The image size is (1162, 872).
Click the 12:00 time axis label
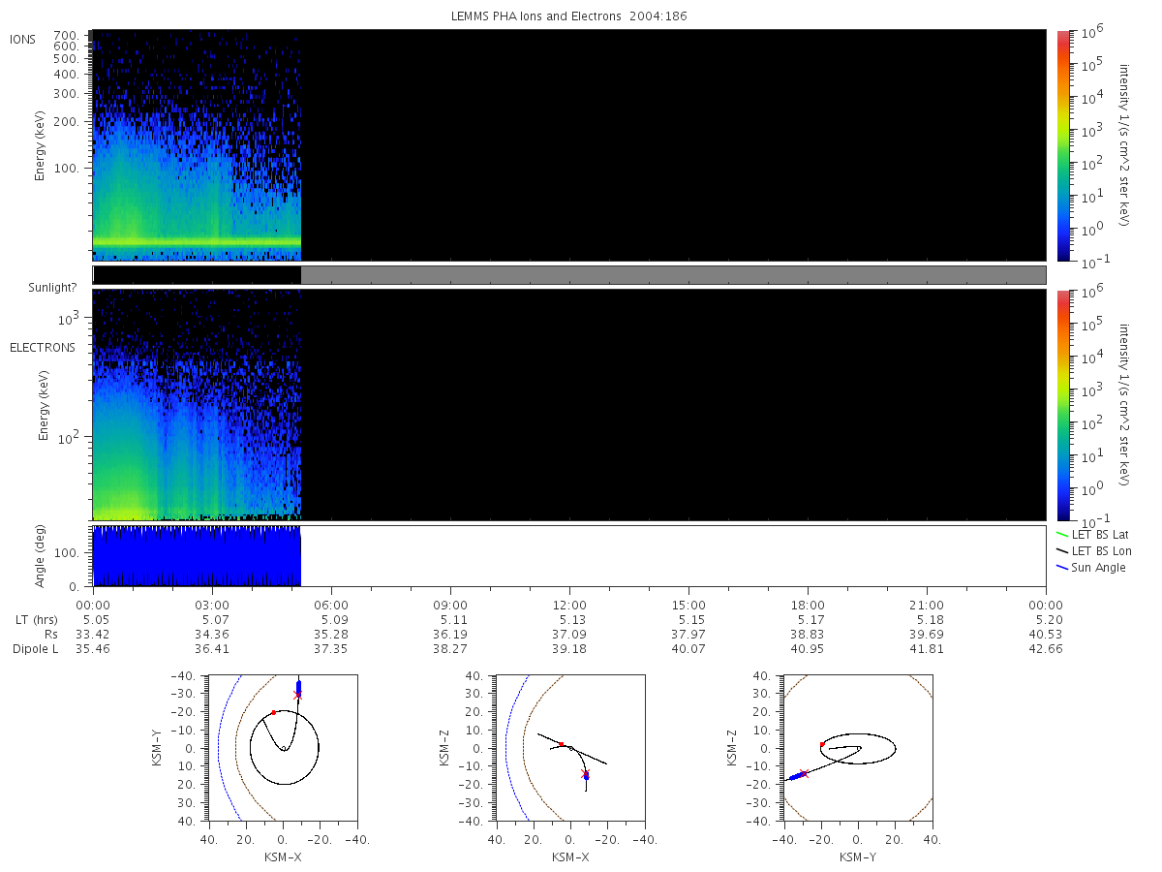tap(569, 604)
